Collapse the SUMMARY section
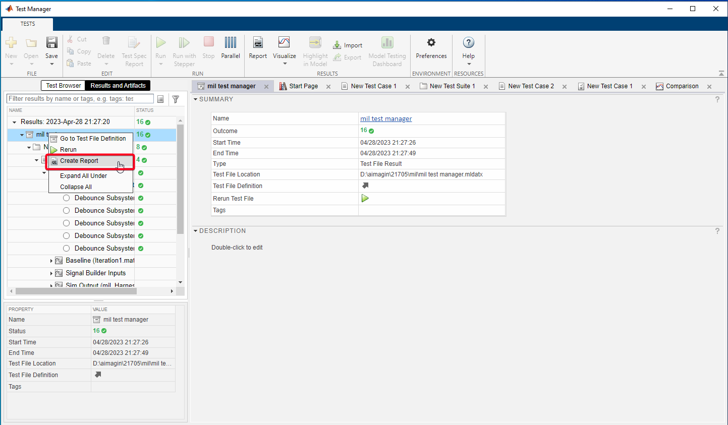Viewport: 728px width, 425px height. 196,99
